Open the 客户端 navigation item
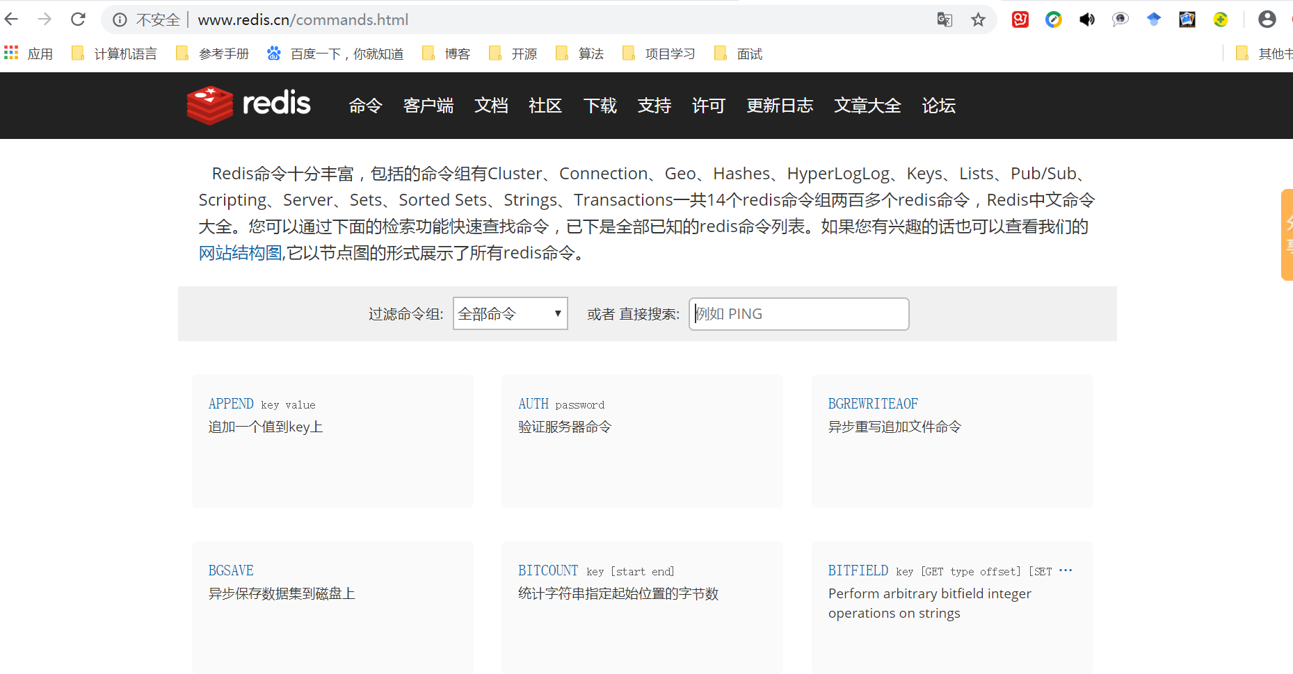The image size is (1293, 674). click(428, 106)
